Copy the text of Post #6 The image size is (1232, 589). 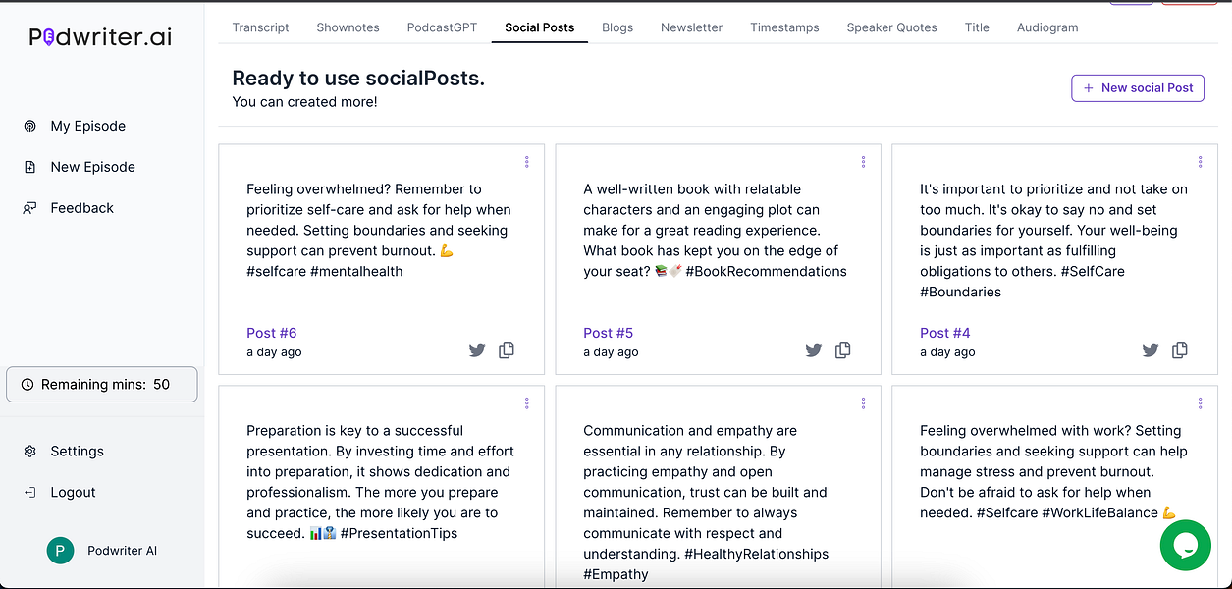tap(507, 349)
